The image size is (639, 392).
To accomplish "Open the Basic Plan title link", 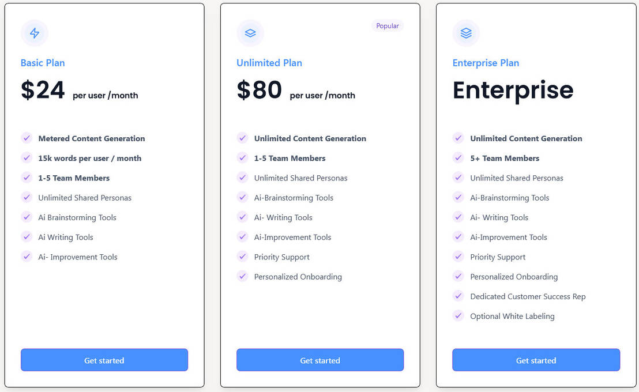I will point(43,63).
